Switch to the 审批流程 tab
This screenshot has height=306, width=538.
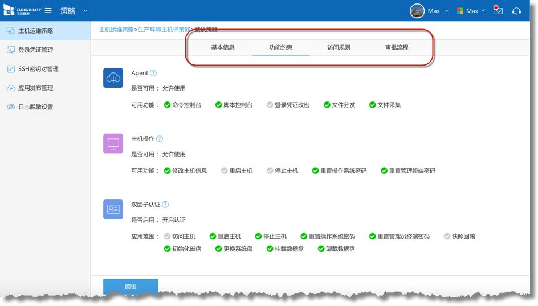click(x=397, y=47)
